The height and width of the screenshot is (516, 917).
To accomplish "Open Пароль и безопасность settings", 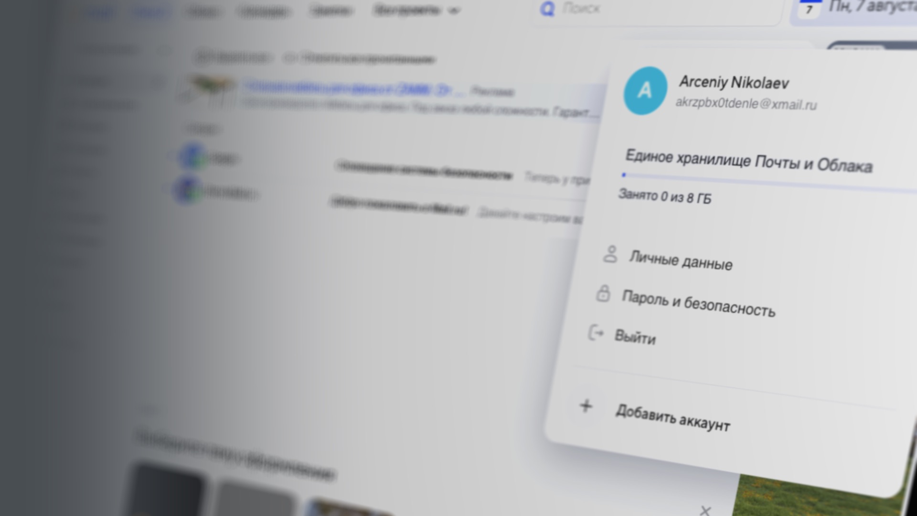I will pyautogui.click(x=693, y=301).
